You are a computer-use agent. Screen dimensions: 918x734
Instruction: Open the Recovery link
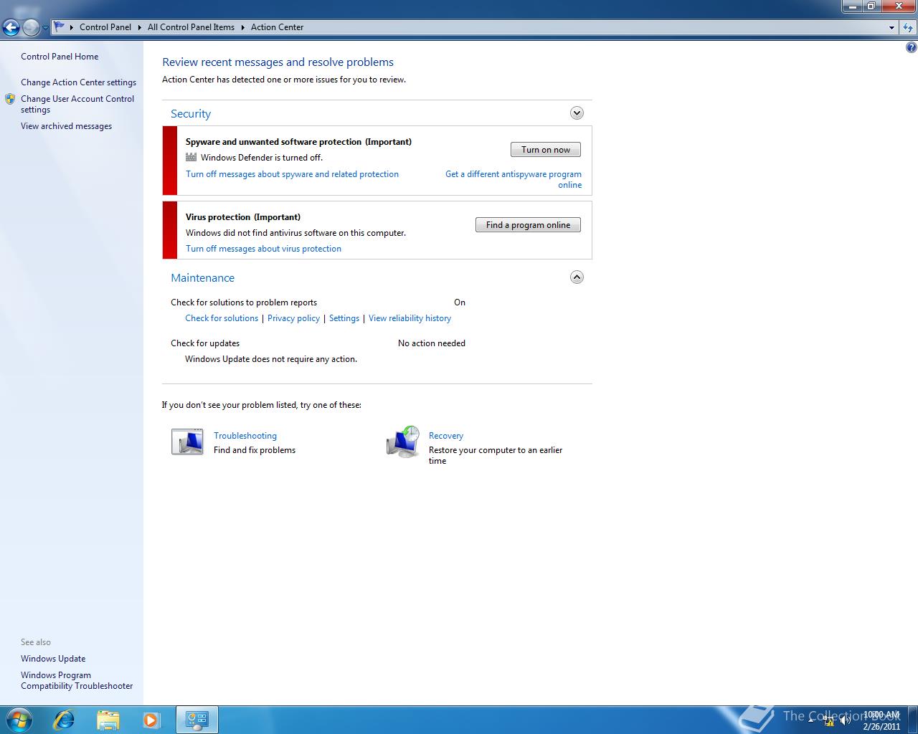pos(446,436)
